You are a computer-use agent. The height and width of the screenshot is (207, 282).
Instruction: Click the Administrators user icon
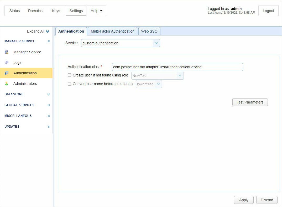(7, 84)
